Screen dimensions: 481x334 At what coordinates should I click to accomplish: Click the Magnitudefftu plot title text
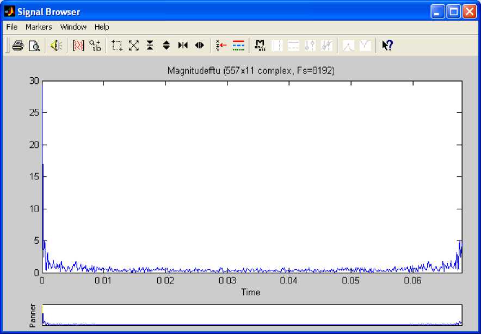[x=251, y=71]
